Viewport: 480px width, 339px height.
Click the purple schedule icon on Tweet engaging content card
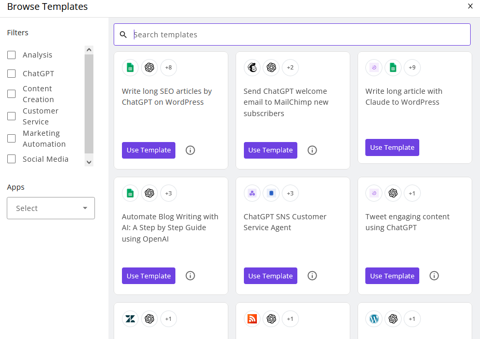(x=374, y=193)
